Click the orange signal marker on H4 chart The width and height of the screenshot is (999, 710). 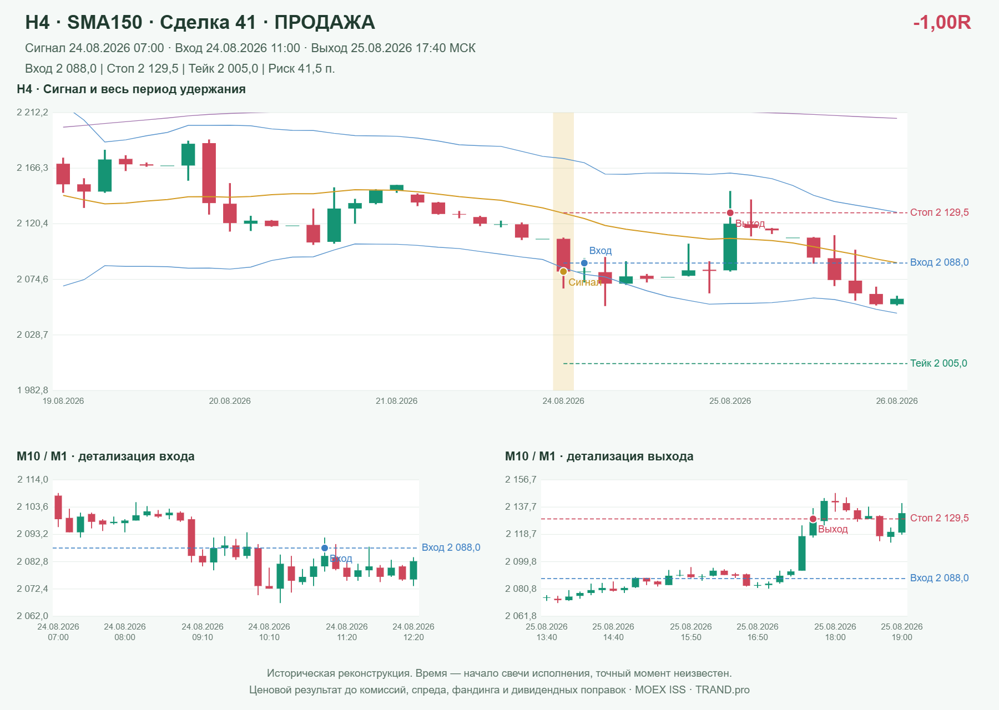563,271
